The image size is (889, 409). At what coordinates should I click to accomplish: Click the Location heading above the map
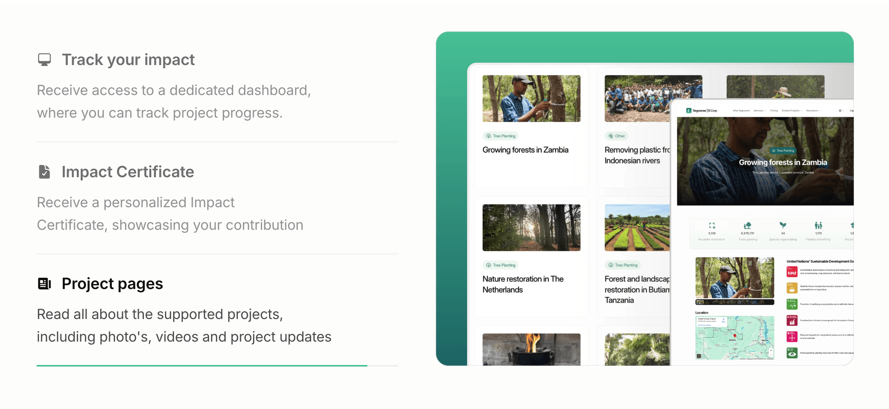pos(702,313)
